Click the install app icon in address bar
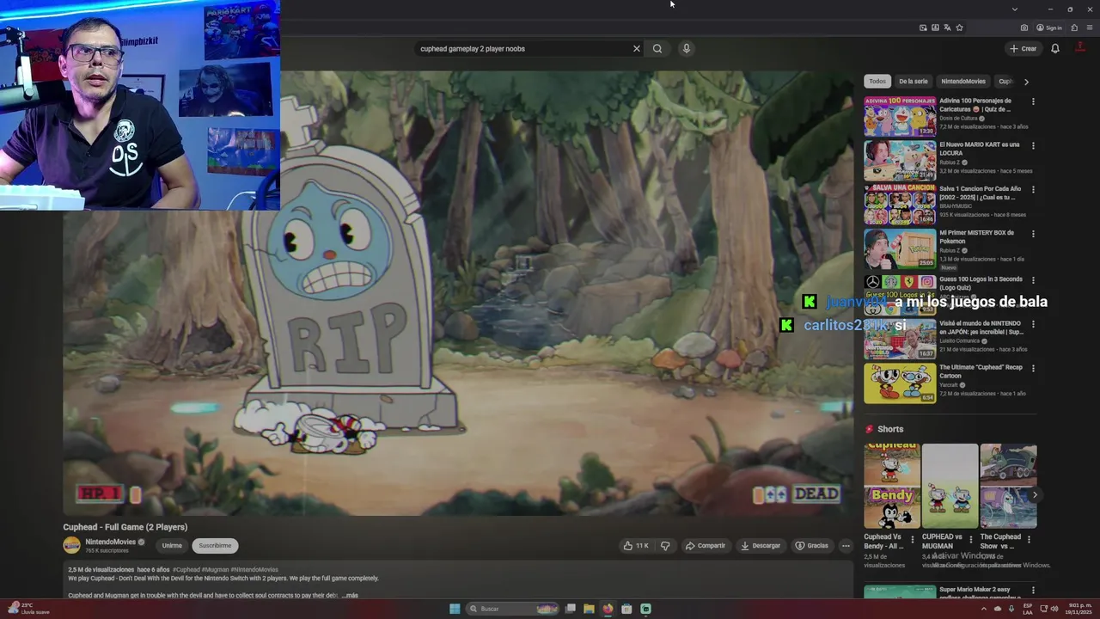1100x619 pixels. [935, 28]
